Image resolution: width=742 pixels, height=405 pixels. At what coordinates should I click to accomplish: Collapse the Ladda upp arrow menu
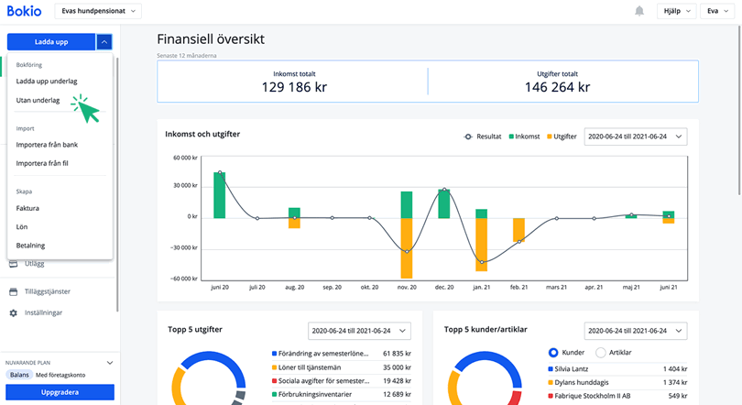(x=104, y=41)
